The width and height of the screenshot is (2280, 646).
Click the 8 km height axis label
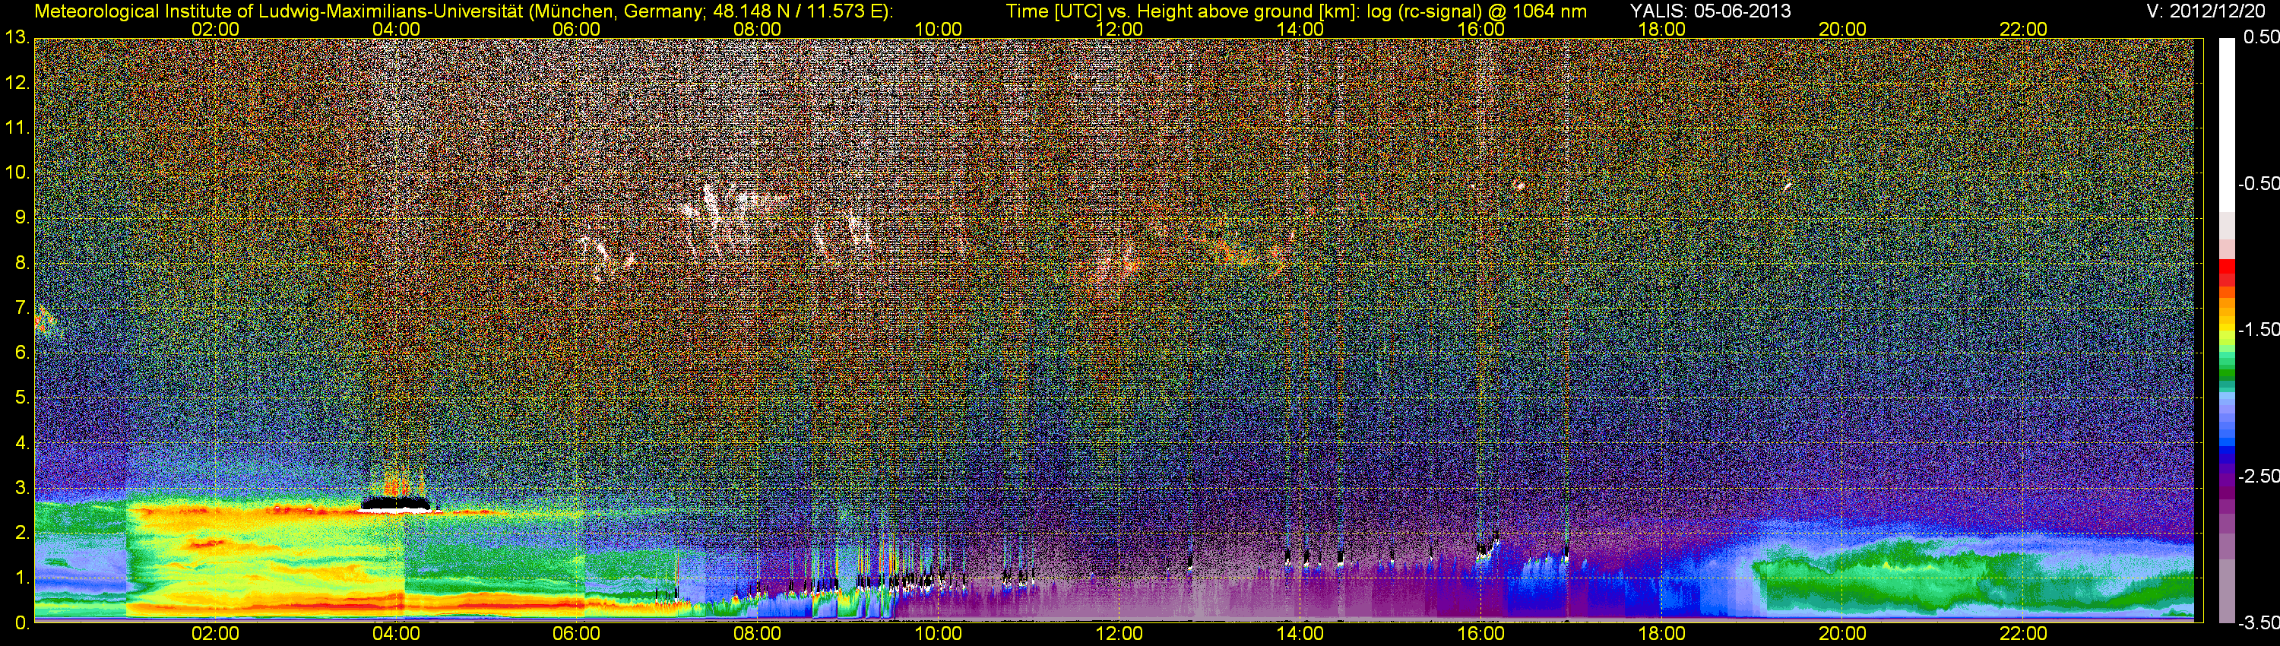click(21, 263)
